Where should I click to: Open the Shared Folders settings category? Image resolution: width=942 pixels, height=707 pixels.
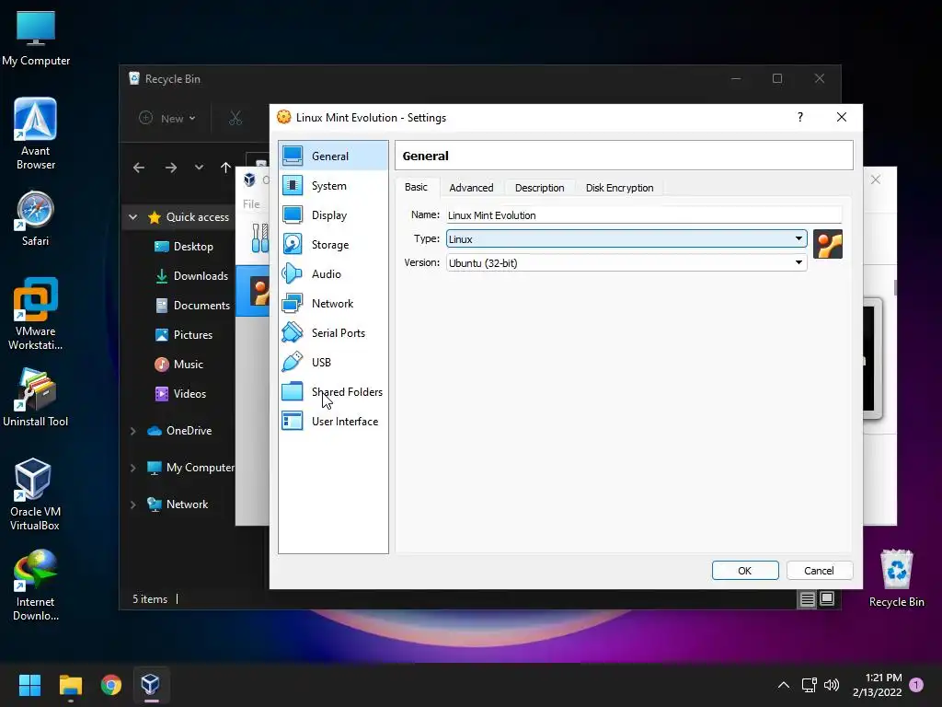click(x=333, y=392)
